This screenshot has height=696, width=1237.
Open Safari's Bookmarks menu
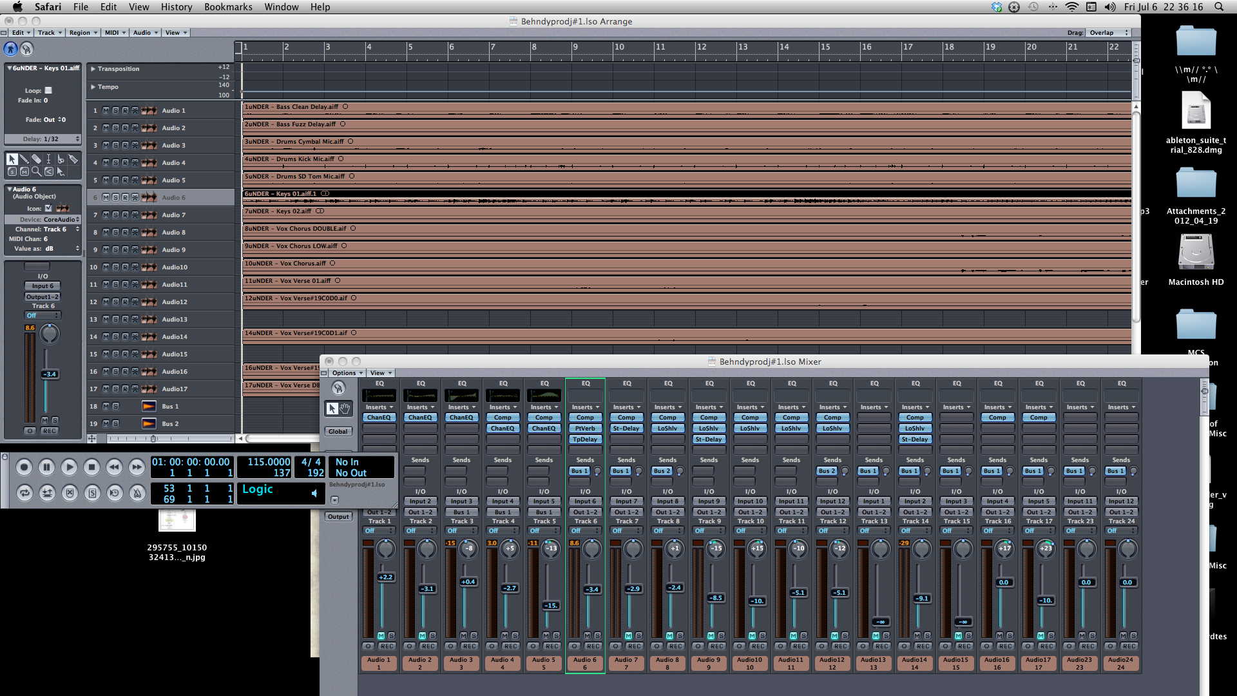point(228,7)
